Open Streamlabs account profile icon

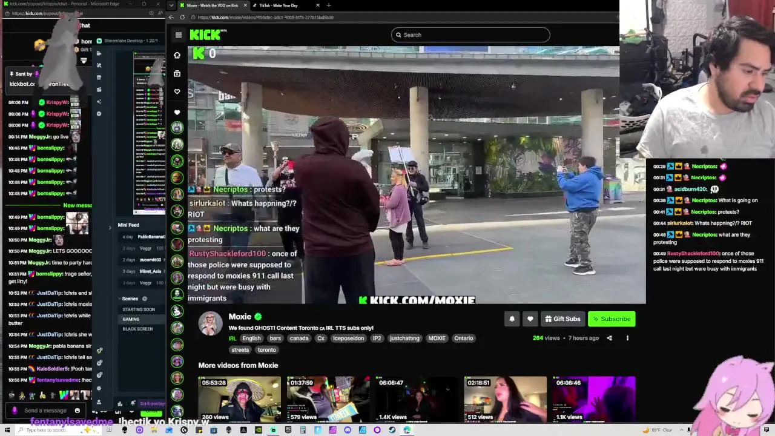point(99,401)
